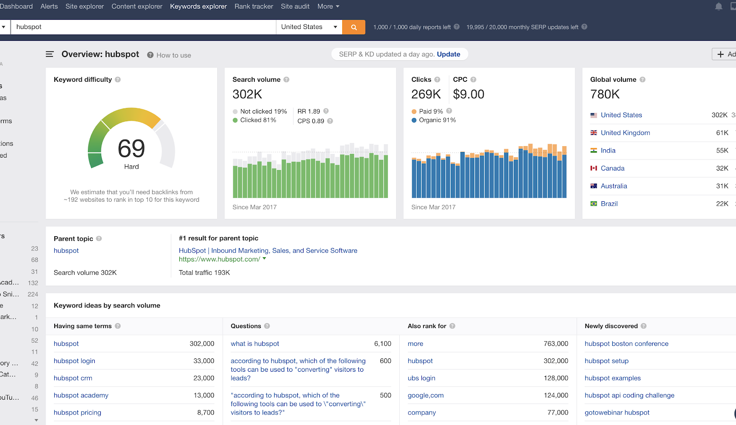Image resolution: width=736 pixels, height=425 pixels.
Task: Click the Update SERP link
Action: [x=448, y=54]
